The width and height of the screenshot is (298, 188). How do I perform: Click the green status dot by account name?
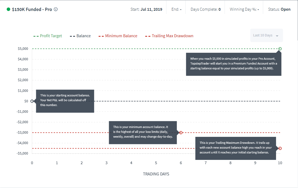tap(8, 9)
